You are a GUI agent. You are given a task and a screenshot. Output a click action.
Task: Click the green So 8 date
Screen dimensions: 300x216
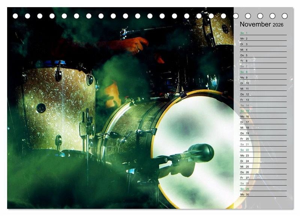(244, 72)
